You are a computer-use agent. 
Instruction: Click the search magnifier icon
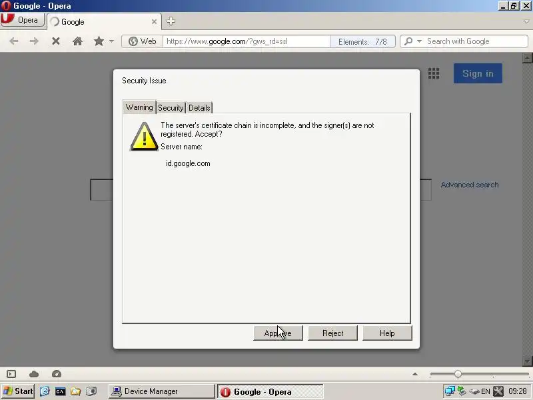[408, 41]
